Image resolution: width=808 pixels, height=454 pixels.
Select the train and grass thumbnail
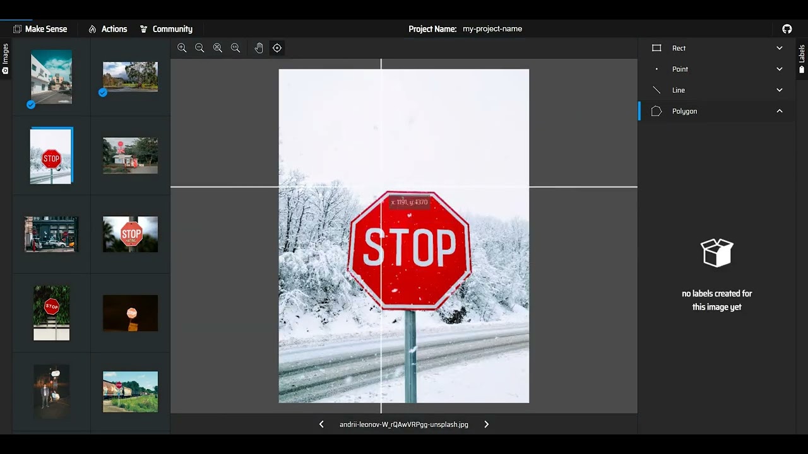tap(130, 392)
